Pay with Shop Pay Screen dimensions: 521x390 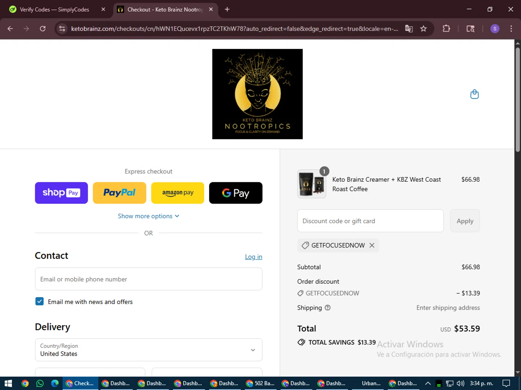click(61, 193)
